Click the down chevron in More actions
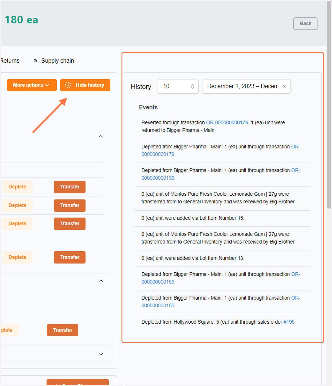This screenshot has width=332, height=386. (47, 85)
